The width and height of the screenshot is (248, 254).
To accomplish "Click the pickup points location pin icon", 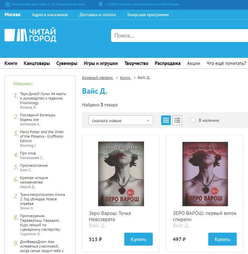I will [101, 5].
